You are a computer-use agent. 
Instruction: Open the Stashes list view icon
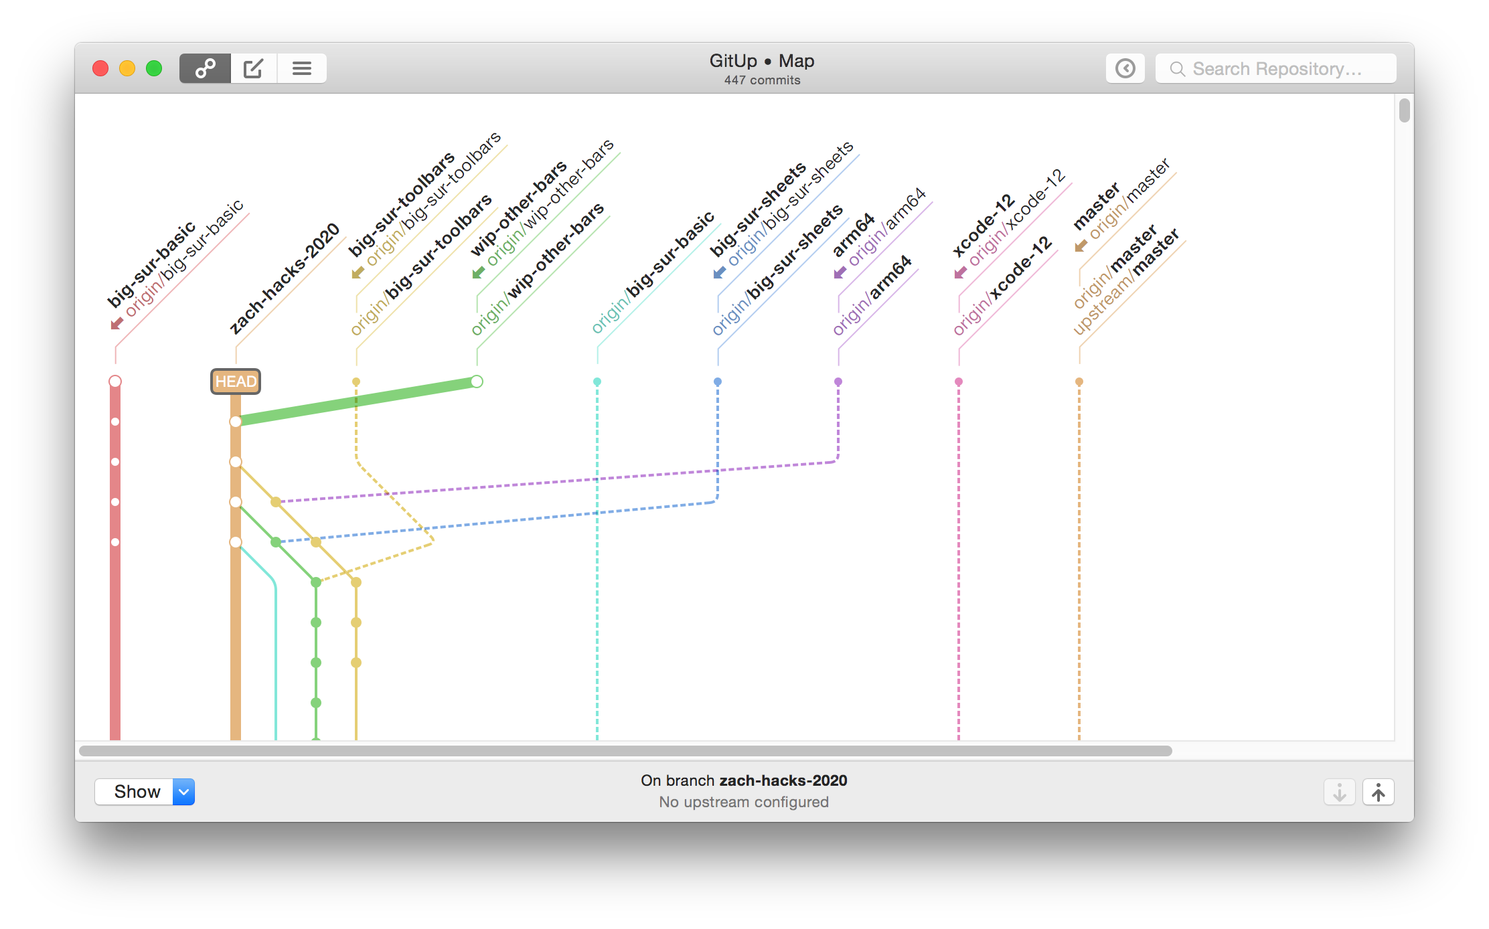click(x=302, y=68)
